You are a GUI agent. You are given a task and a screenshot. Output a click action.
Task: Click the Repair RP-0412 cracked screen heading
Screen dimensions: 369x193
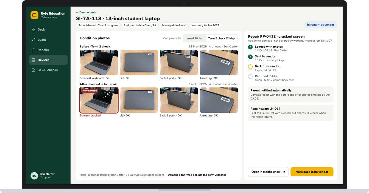tap(276, 36)
